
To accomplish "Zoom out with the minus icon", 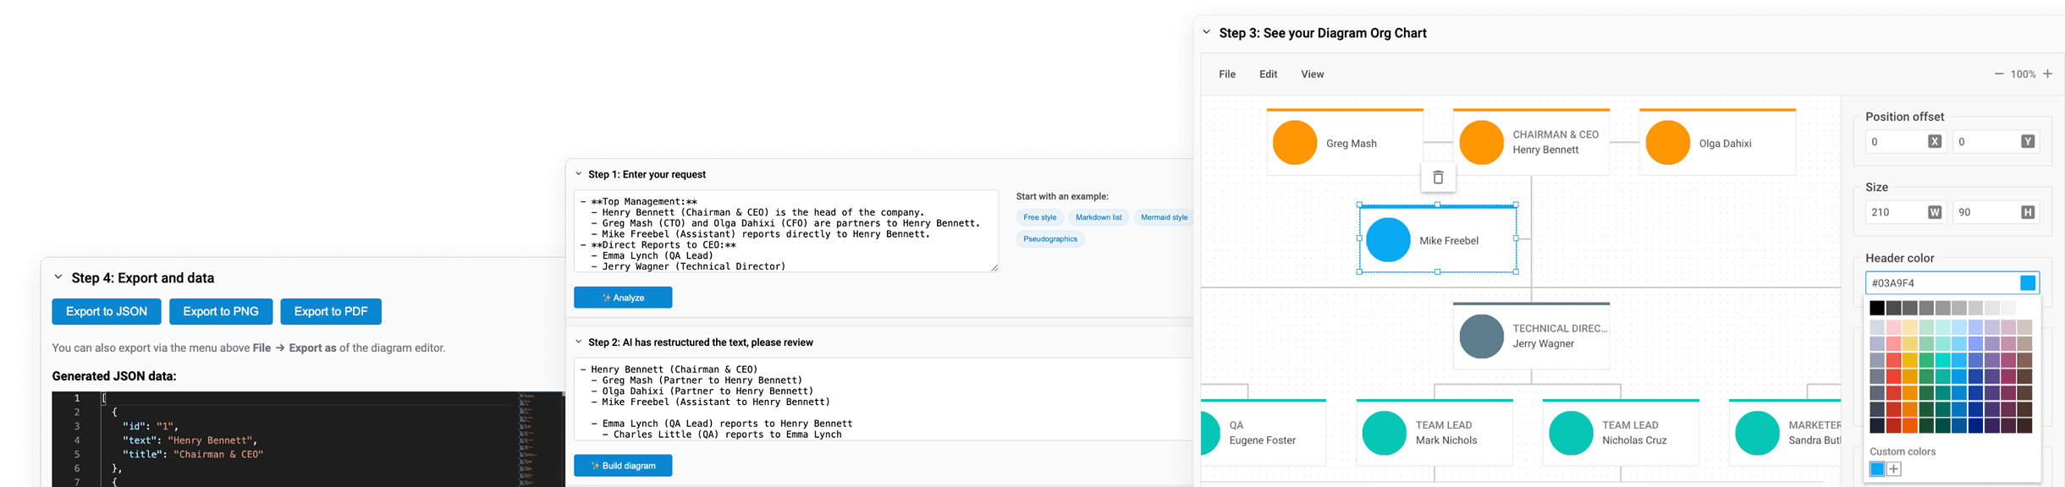I will 1999,74.
